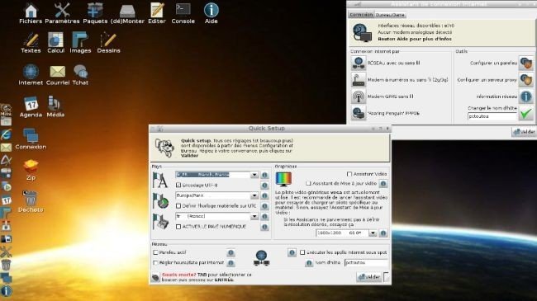Launch the Internet browser icon
Image resolution: width=537 pixels, height=301 pixels.
31,75
